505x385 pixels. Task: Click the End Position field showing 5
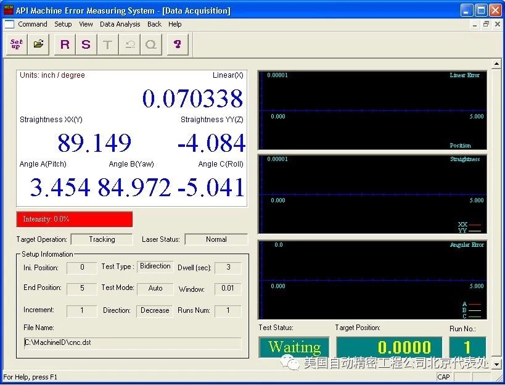click(x=82, y=288)
